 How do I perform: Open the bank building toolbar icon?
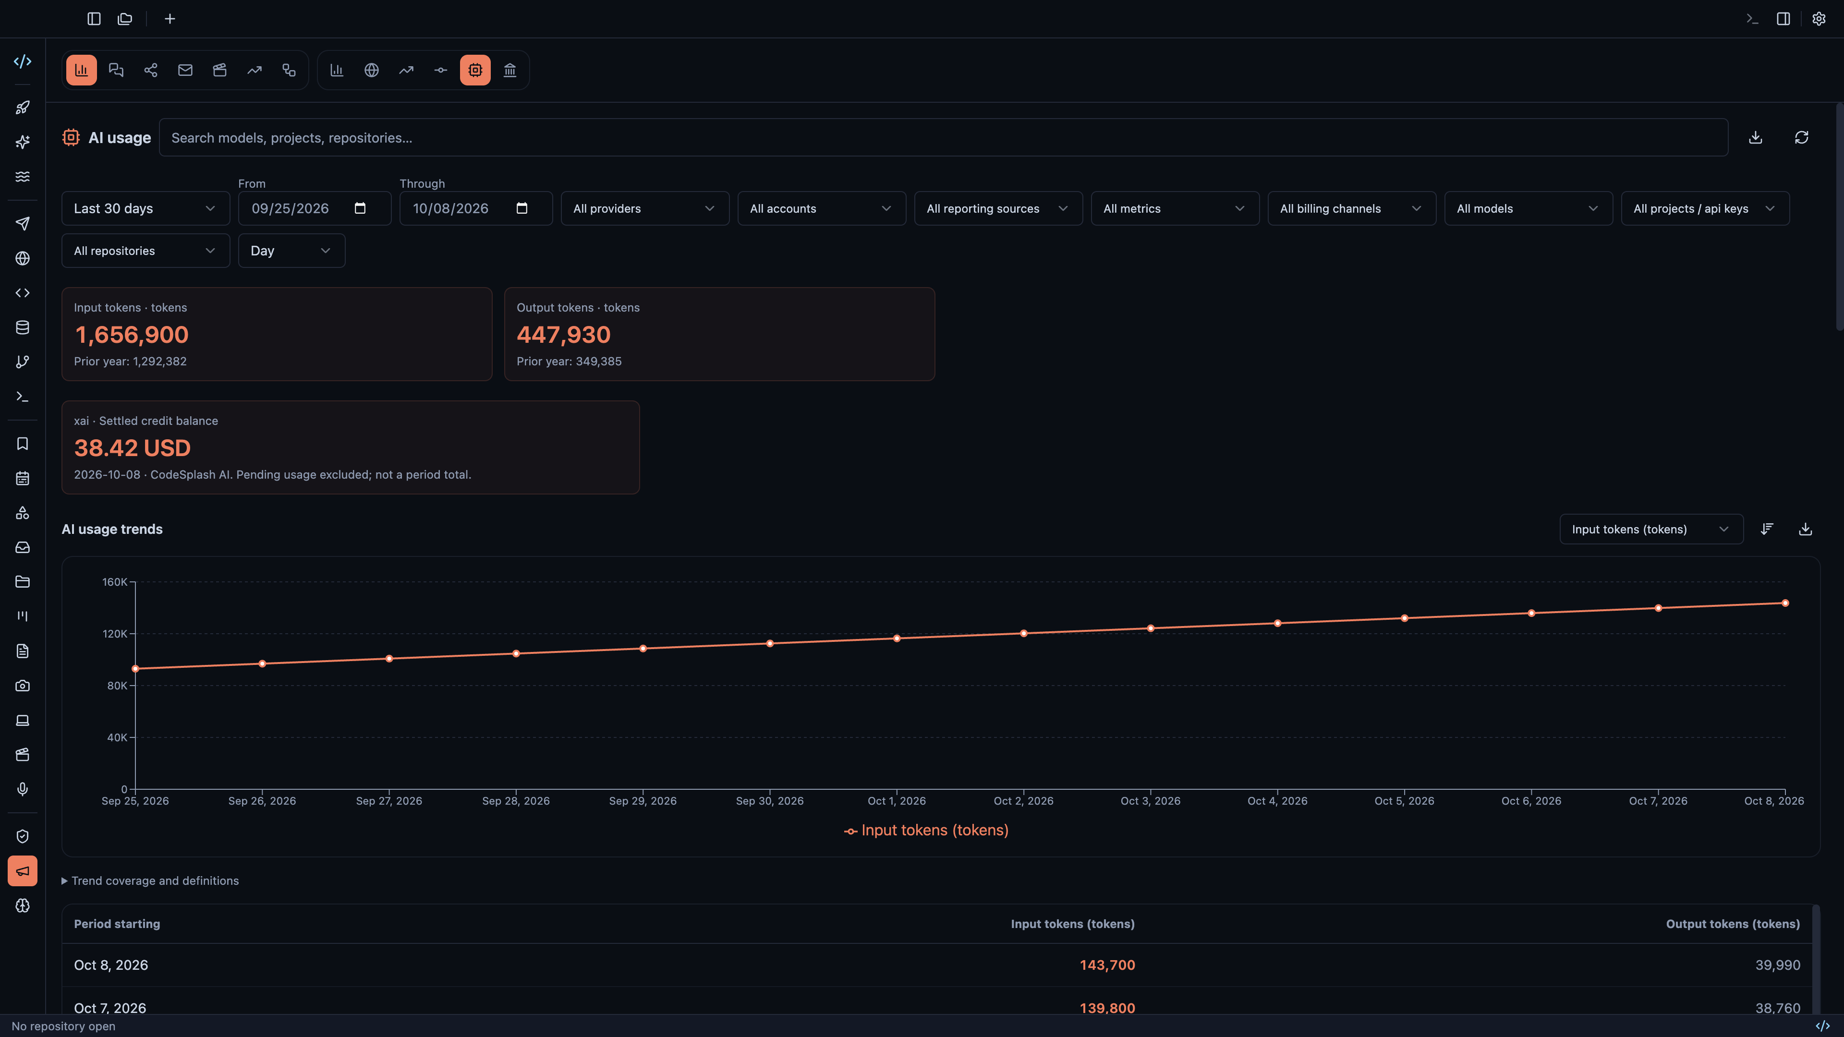click(510, 70)
